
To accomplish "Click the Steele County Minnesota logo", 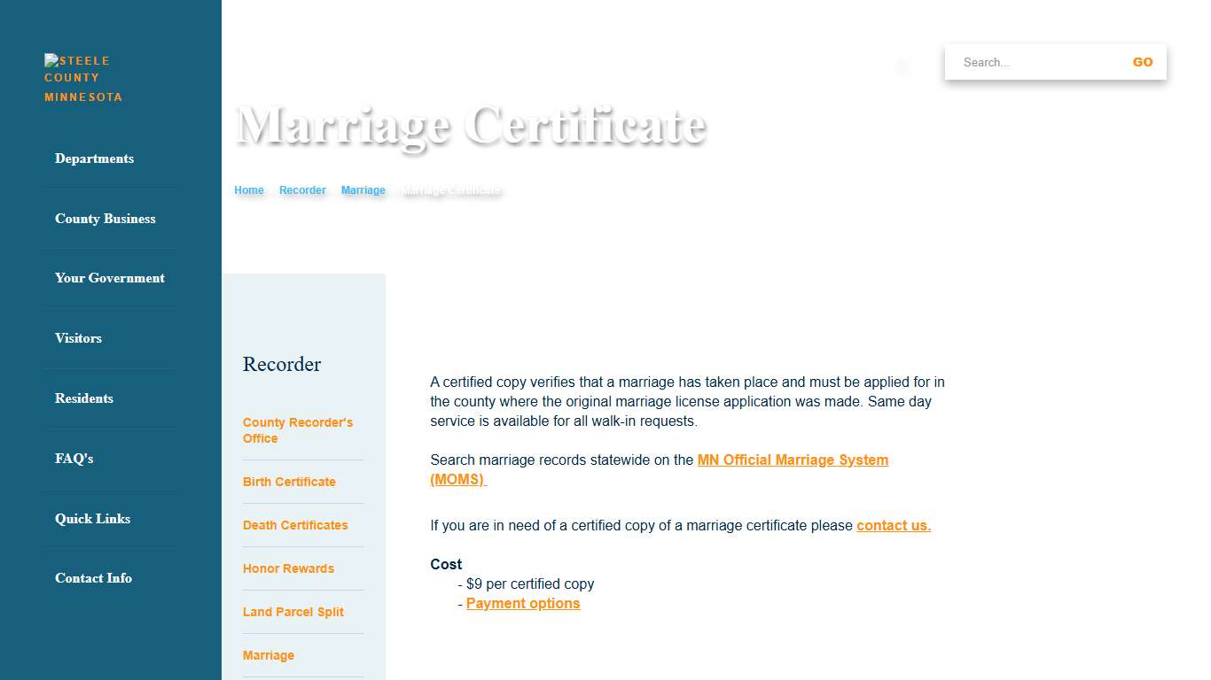I will click(83, 78).
